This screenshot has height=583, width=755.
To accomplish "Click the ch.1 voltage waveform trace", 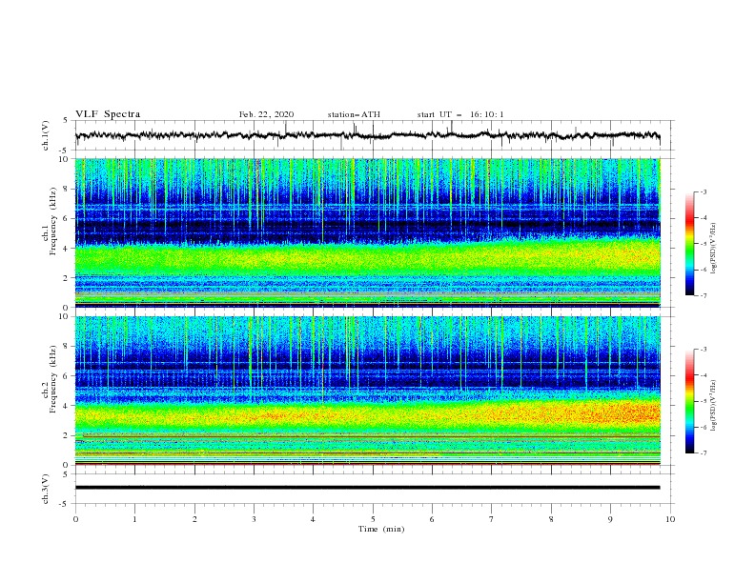I will tap(367, 135).
